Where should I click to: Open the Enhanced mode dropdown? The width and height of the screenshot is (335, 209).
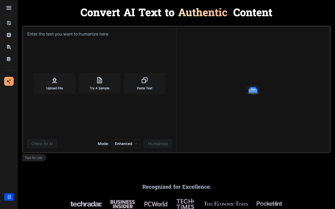(x=126, y=144)
